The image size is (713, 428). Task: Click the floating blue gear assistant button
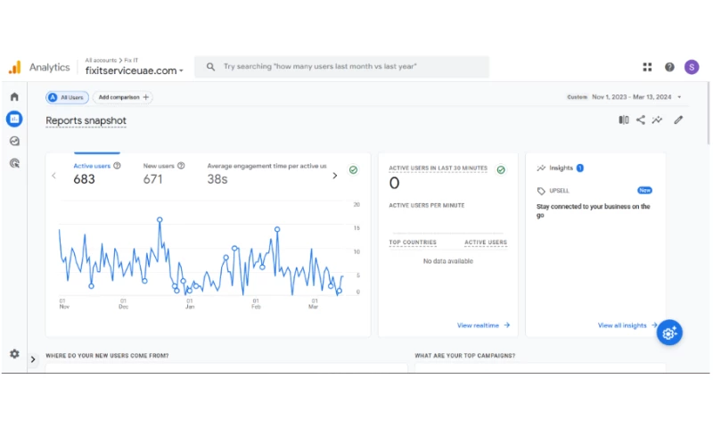pos(669,333)
